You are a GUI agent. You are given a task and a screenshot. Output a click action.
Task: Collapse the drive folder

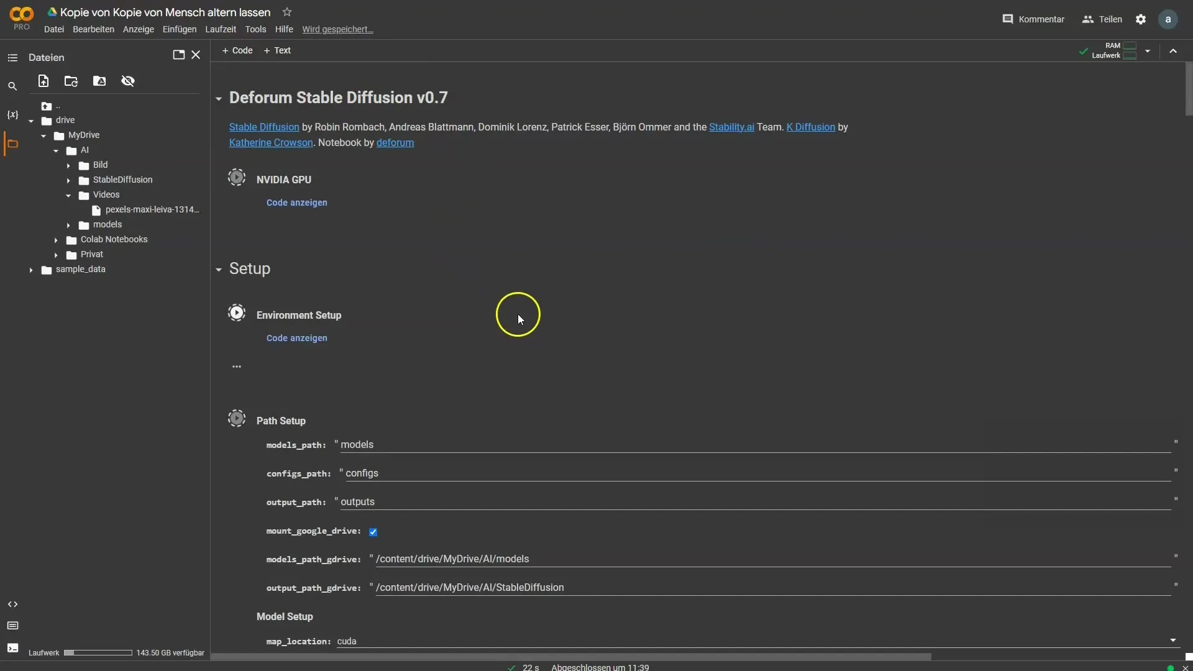coord(31,121)
